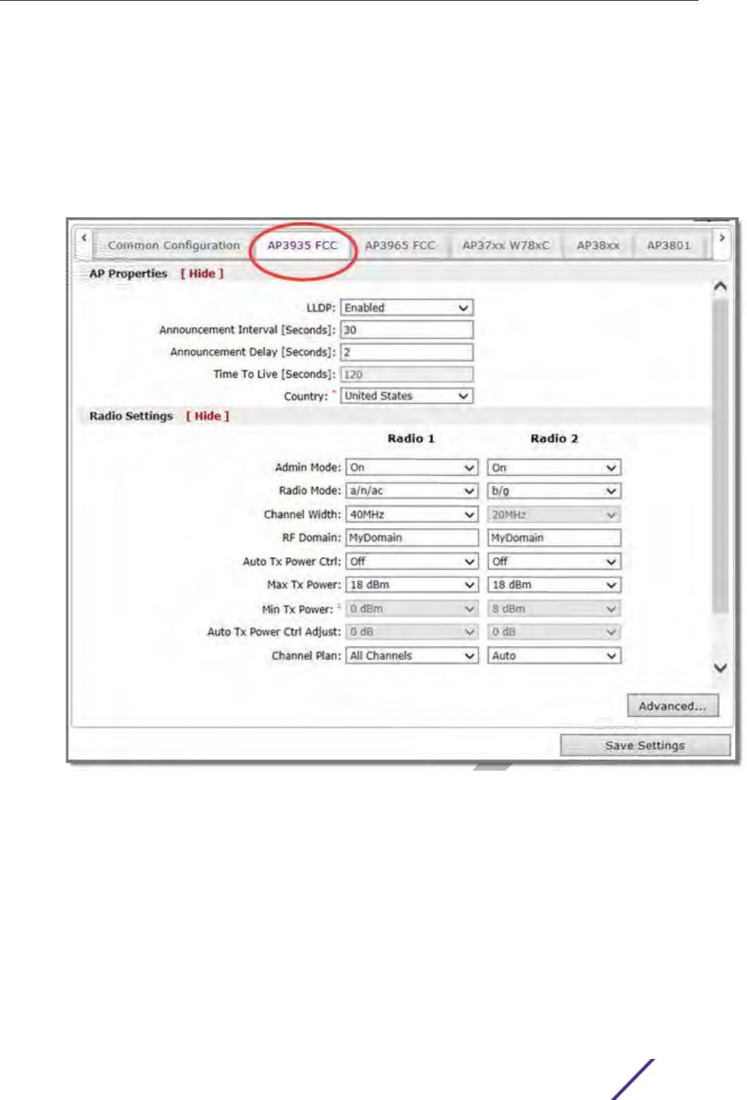
Task: Open Radio 1 Admin Mode dropdown
Action: pos(412,467)
